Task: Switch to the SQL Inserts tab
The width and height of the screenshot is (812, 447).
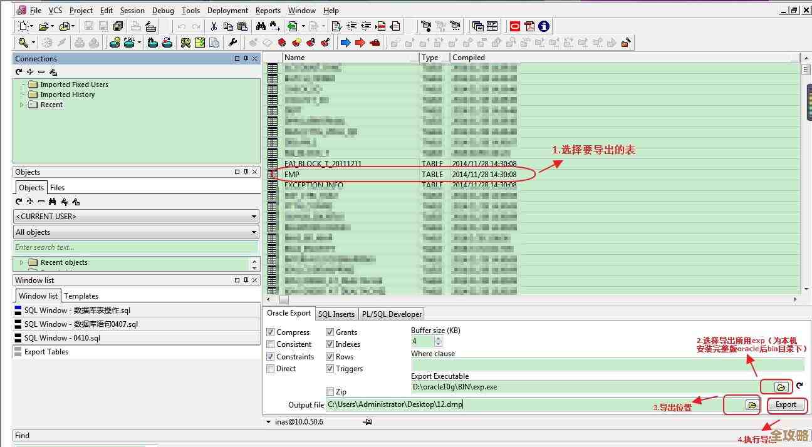Action: coord(336,314)
